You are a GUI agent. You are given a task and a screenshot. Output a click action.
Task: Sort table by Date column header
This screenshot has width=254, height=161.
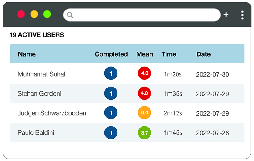click(203, 54)
